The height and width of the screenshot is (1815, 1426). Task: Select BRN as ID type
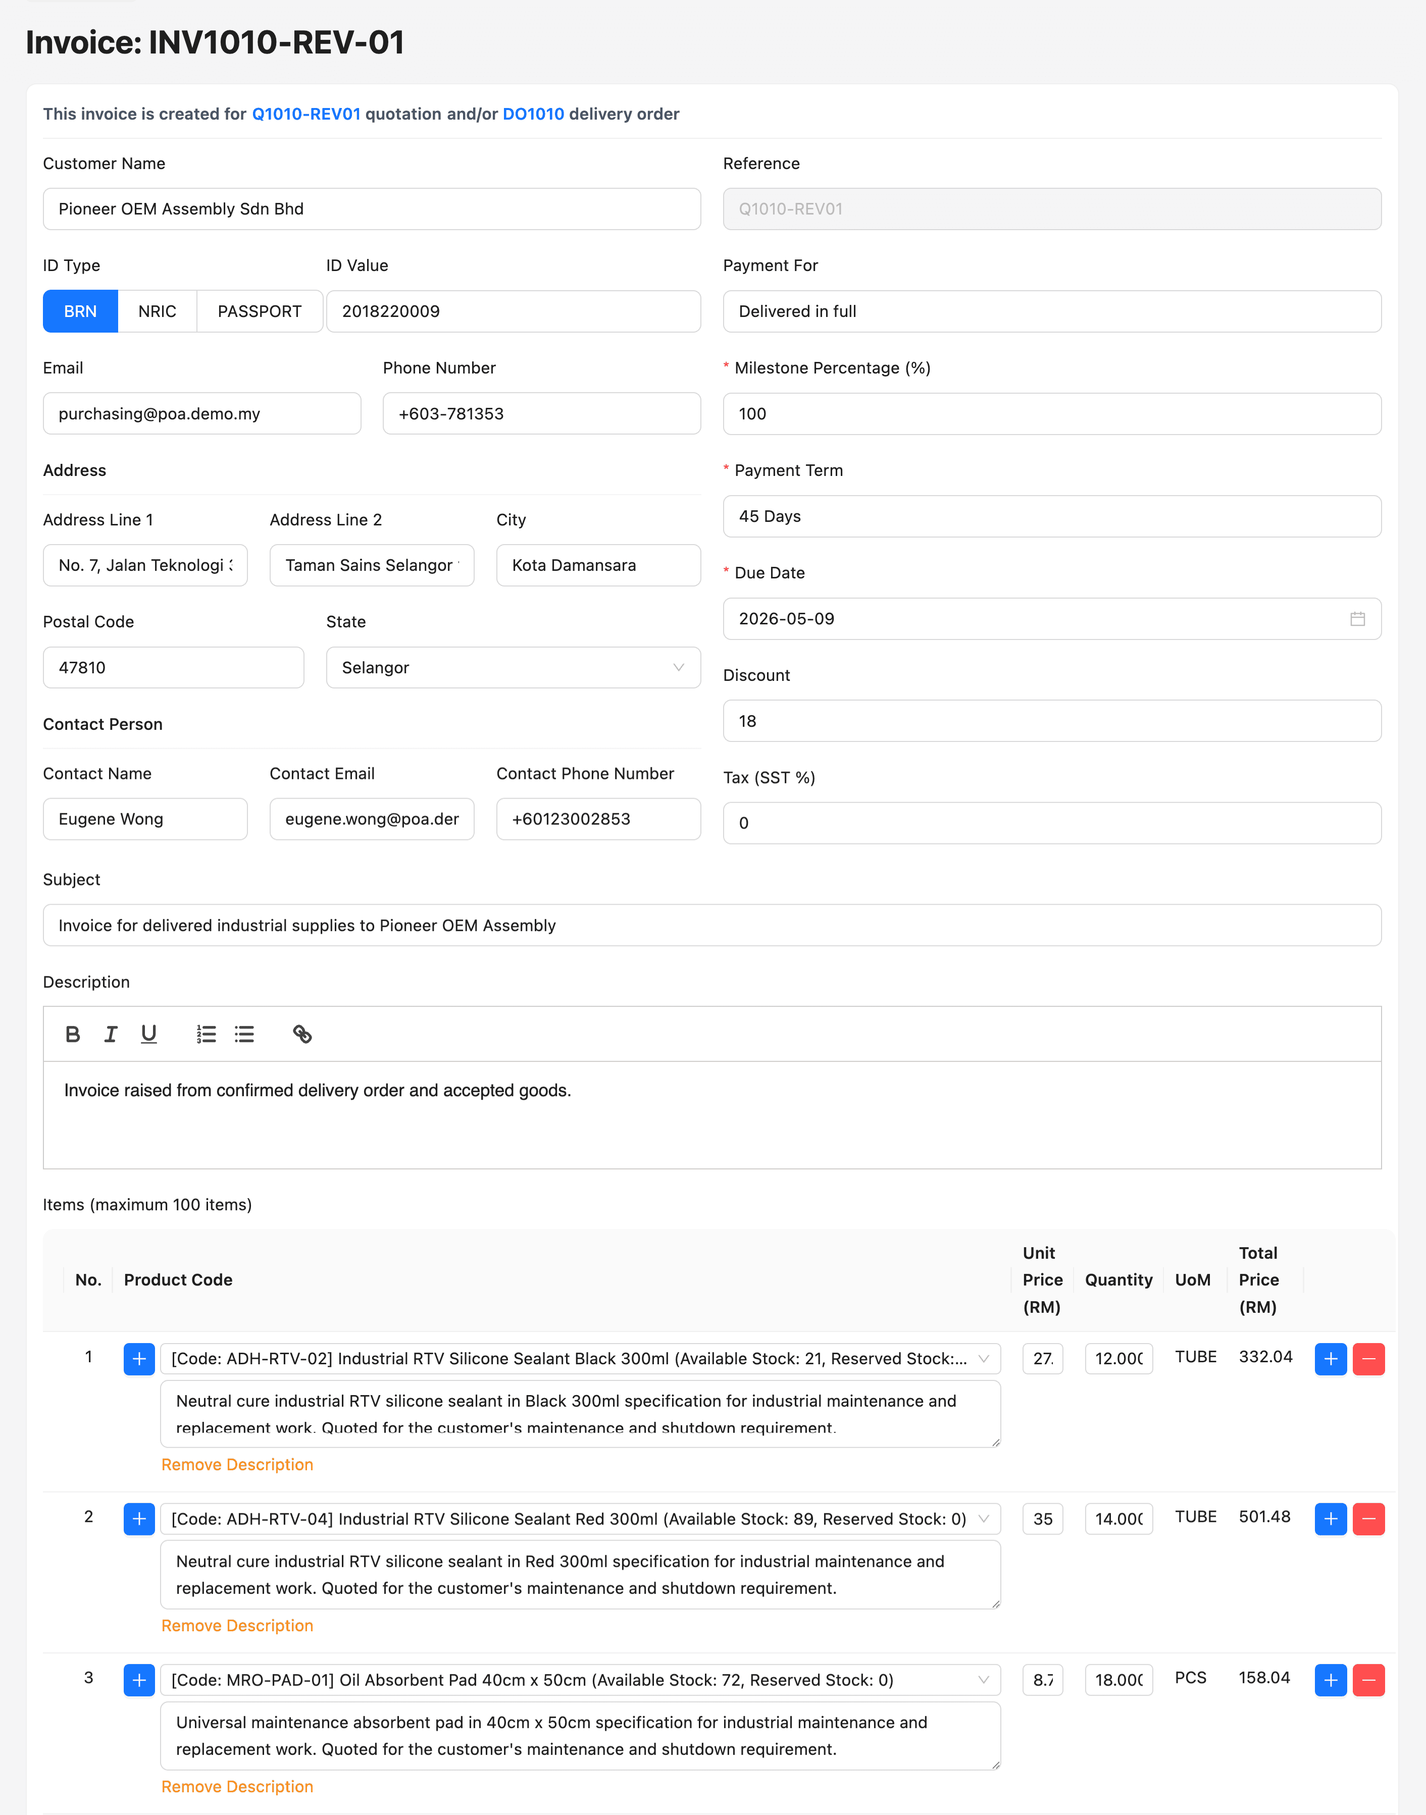tap(80, 311)
